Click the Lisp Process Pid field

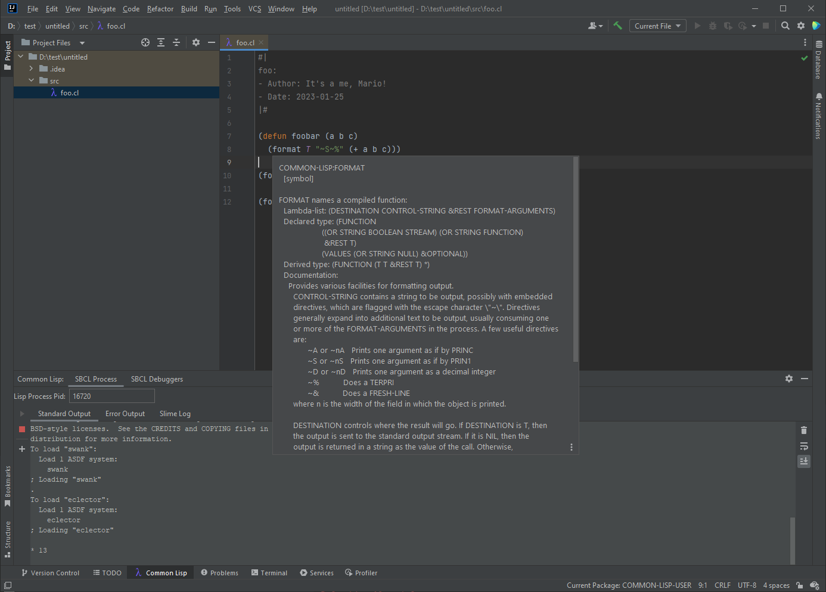pyautogui.click(x=112, y=396)
